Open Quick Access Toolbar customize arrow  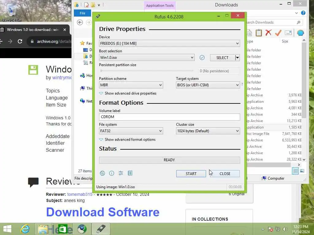[99, 5]
